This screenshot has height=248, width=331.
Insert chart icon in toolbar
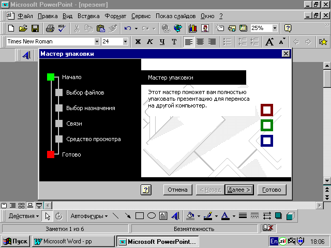pos(193,28)
